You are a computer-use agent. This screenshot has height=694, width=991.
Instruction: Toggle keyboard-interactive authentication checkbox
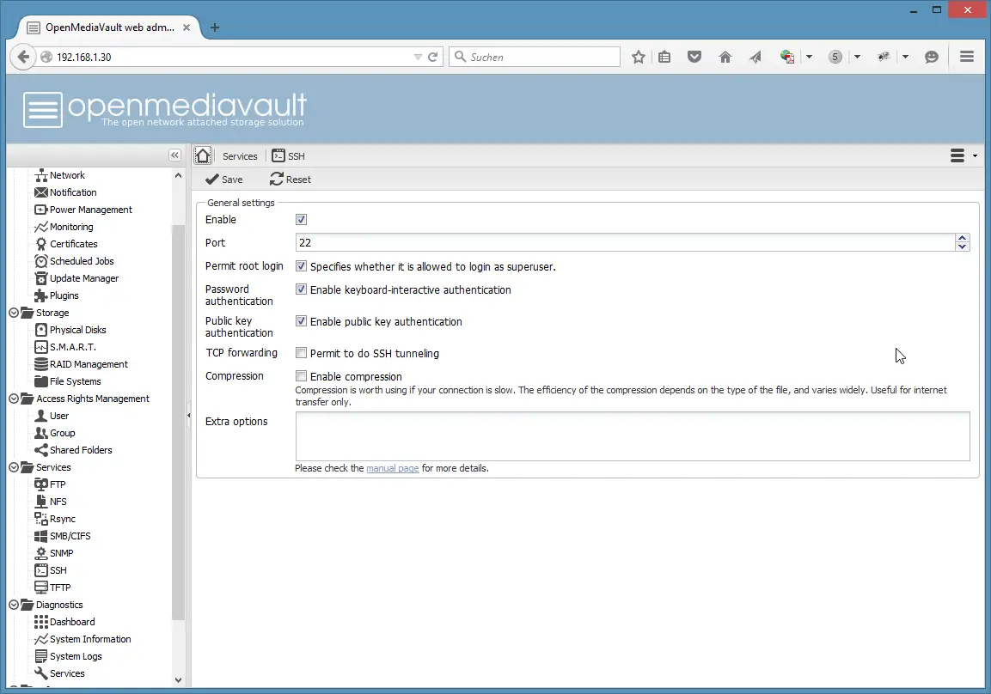point(302,289)
